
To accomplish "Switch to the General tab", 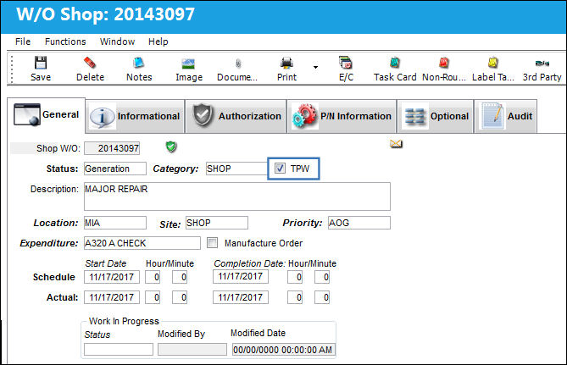I will click(x=47, y=115).
